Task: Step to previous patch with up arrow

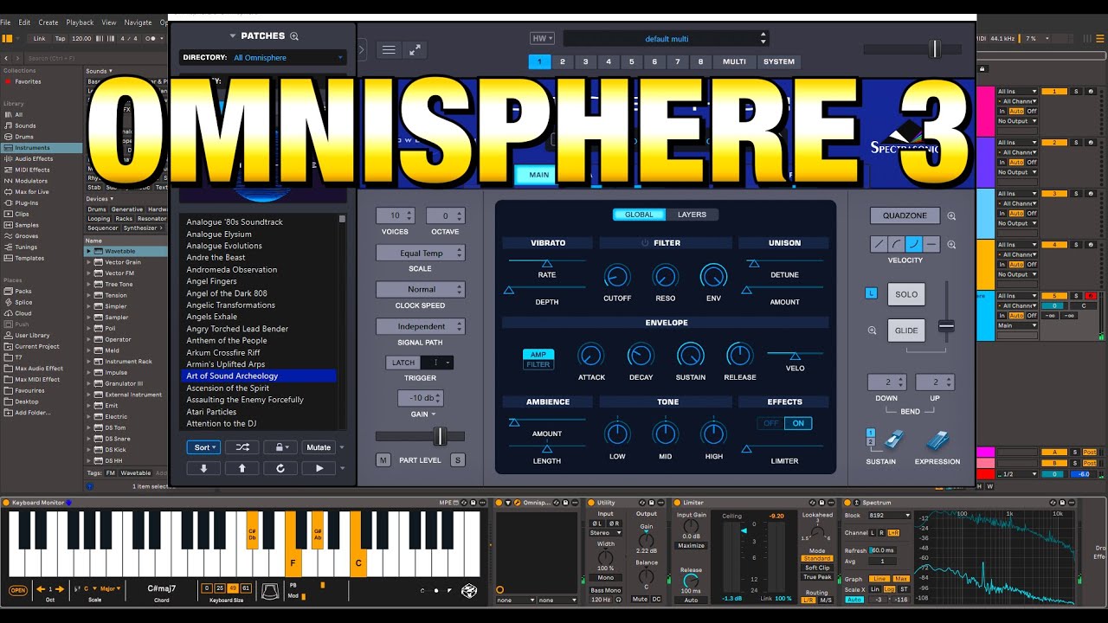Action: coord(242,468)
